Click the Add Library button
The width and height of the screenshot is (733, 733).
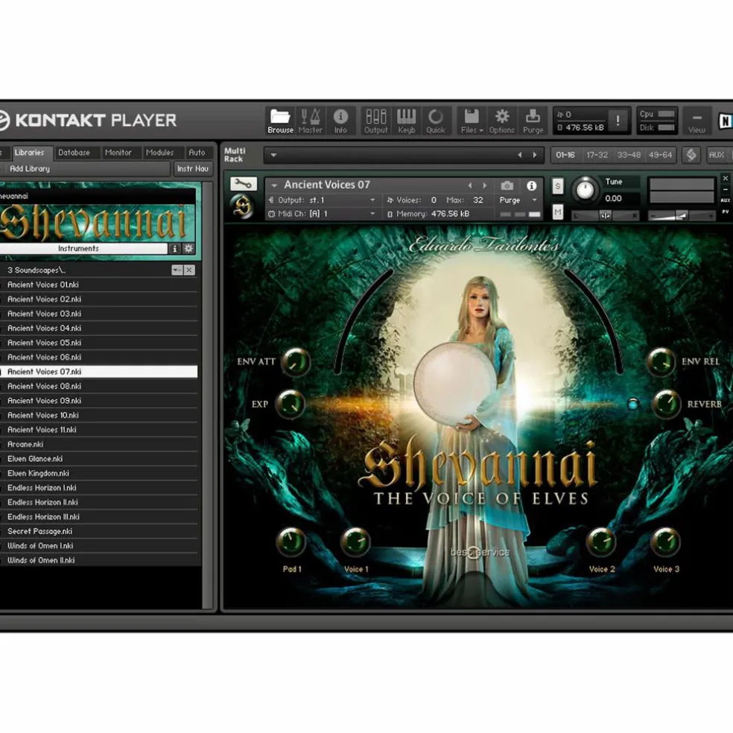point(84,169)
